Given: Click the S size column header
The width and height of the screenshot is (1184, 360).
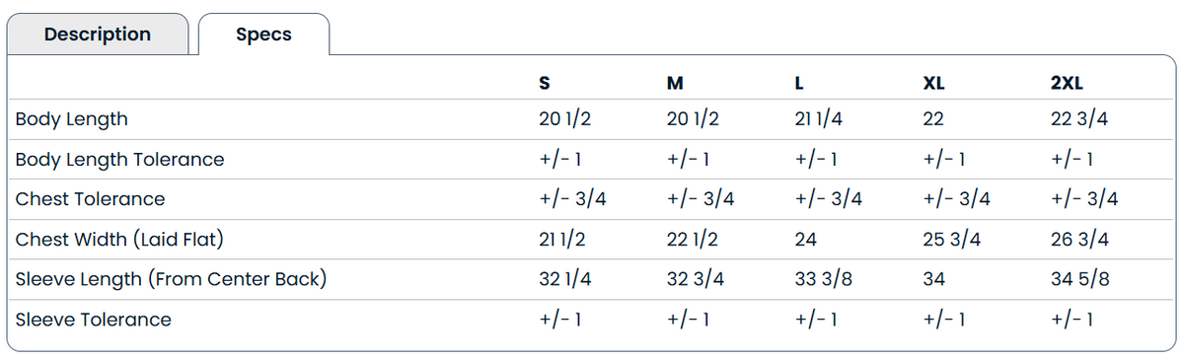Looking at the screenshot, I should pos(544,83).
